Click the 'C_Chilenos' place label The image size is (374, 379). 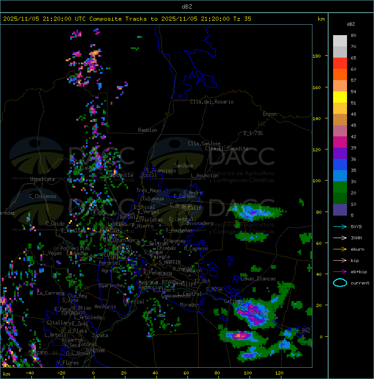pos(43,196)
